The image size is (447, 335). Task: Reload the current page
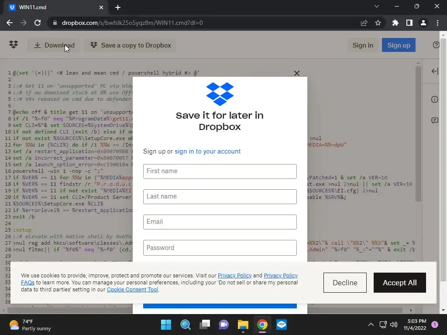click(x=38, y=23)
